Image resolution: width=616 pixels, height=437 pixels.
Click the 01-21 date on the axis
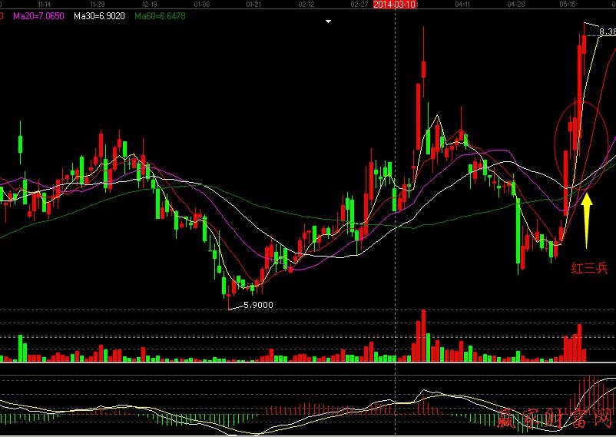pos(253,5)
